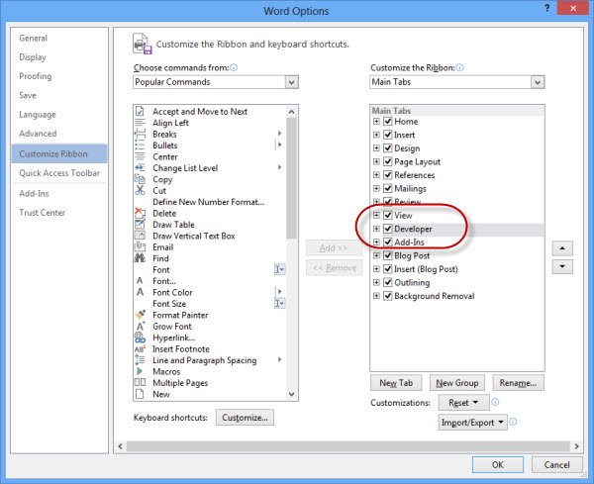Image resolution: width=594 pixels, height=484 pixels.
Task: Click the keyboard shortcuts Customize... button
Action: (245, 418)
